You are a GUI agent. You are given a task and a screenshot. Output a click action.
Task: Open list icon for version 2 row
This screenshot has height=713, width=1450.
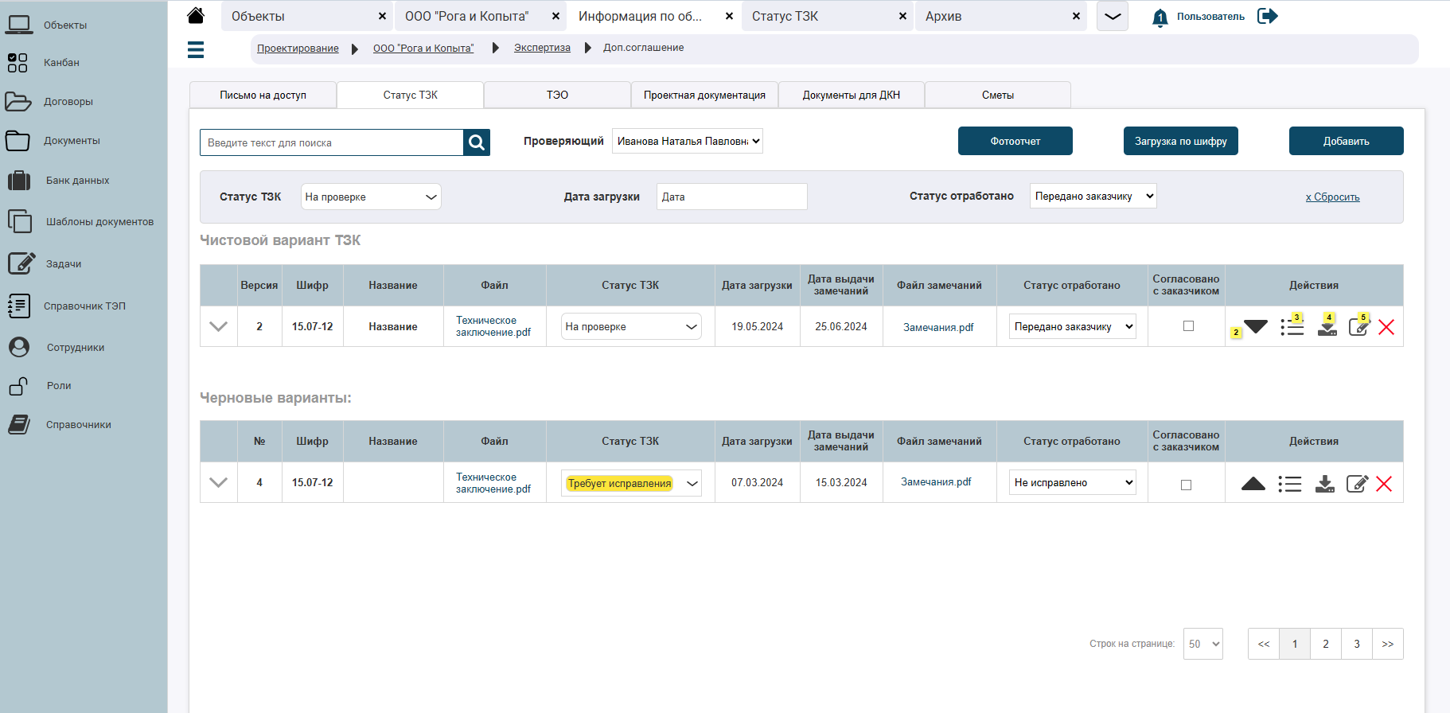pos(1292,327)
